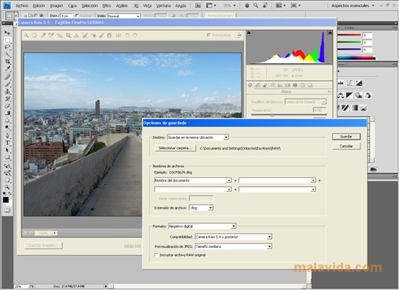Select the Pen tool in toolbox

pos(7,135)
